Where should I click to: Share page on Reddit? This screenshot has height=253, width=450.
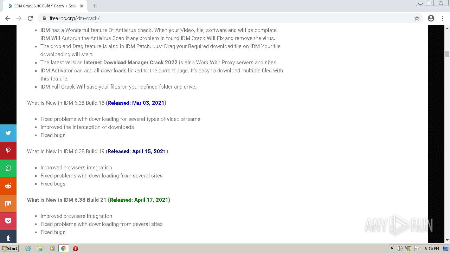tap(8, 186)
